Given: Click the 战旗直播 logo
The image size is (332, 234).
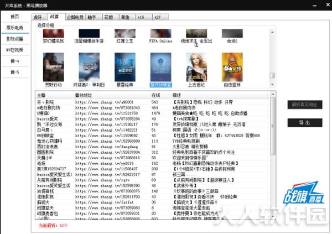Looking at the screenshot, I should [304, 195].
